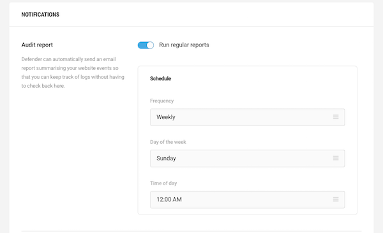Click the menu icon in the 12:00 AM field
Image resolution: width=383 pixels, height=233 pixels.
point(336,199)
